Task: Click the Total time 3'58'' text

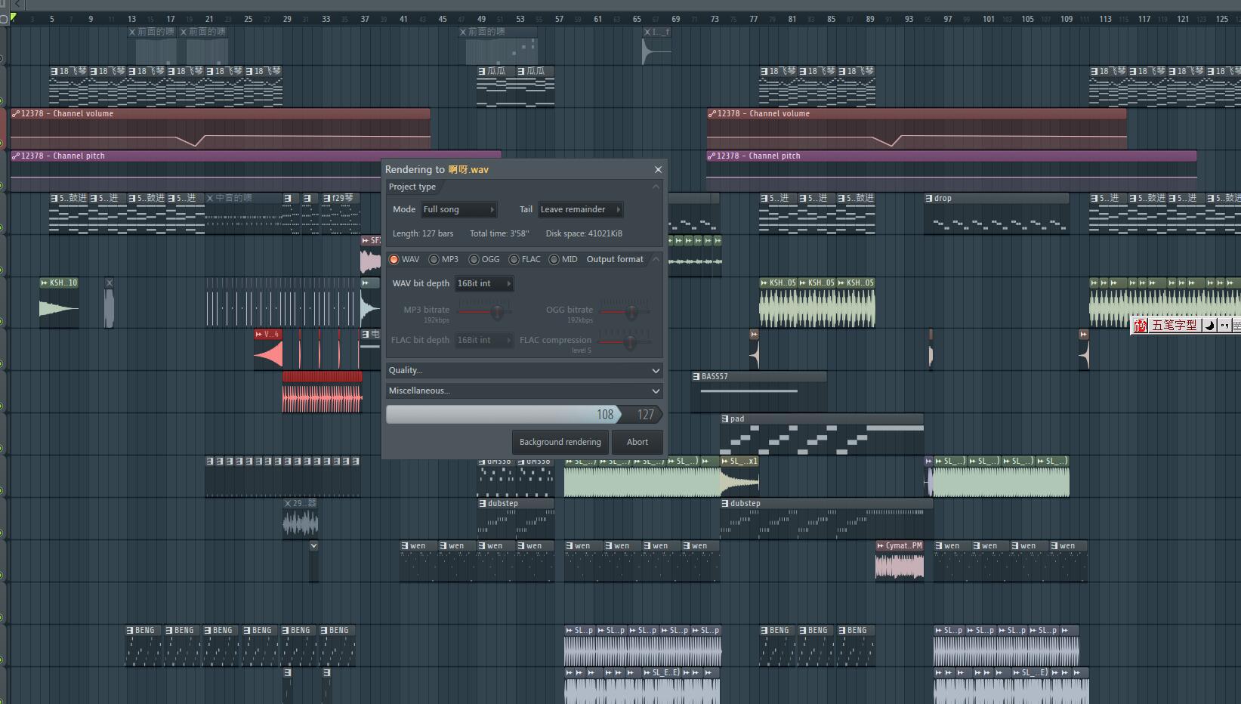Action: pos(499,233)
